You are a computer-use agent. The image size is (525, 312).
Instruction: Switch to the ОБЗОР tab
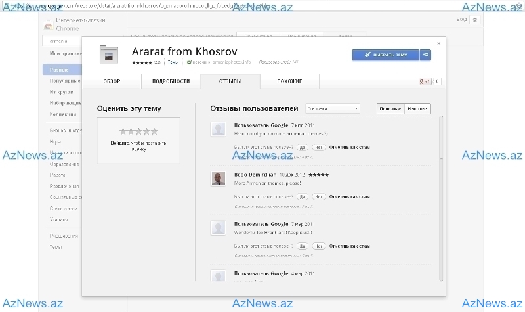(x=112, y=81)
